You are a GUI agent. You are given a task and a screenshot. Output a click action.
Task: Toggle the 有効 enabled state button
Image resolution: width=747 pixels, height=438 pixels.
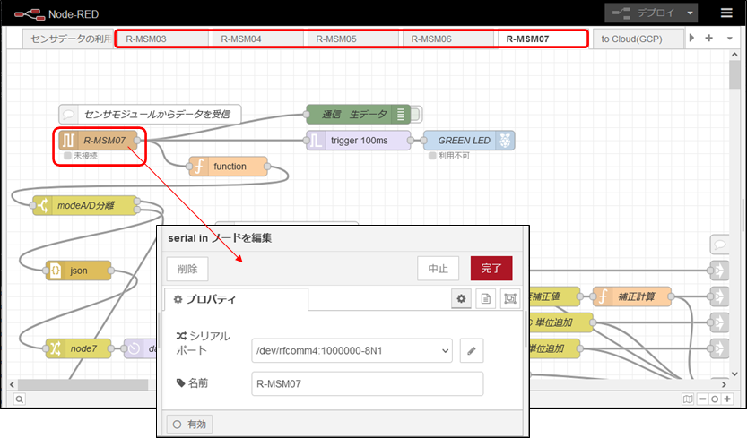click(x=189, y=424)
